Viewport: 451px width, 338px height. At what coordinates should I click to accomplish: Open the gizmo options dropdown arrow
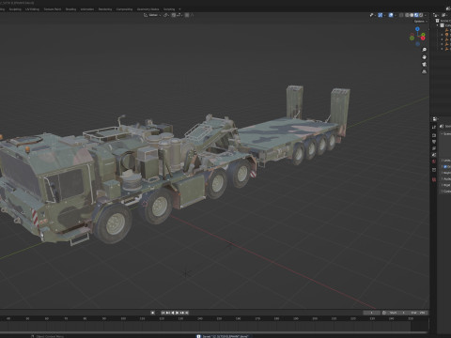(384, 15)
